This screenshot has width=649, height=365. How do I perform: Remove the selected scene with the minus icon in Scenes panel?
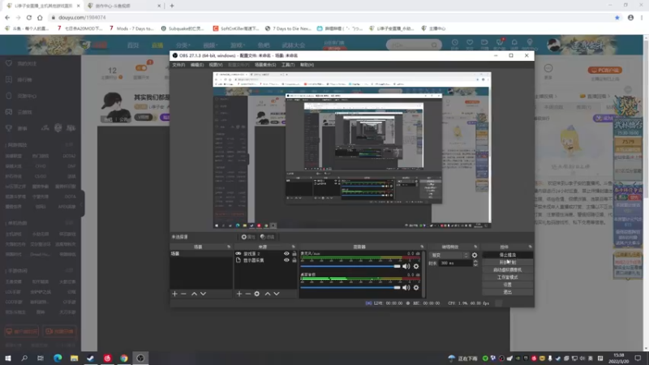(x=184, y=294)
